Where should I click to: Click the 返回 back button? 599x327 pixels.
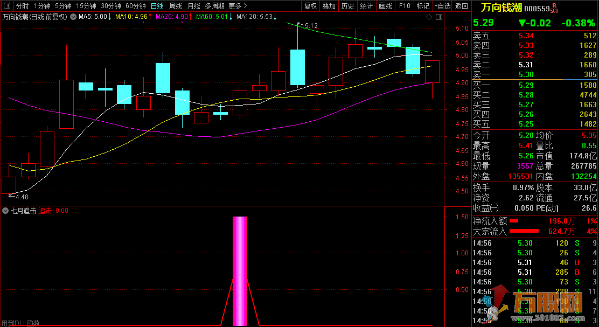(x=462, y=6)
